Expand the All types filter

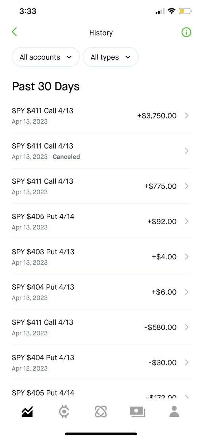tap(110, 57)
